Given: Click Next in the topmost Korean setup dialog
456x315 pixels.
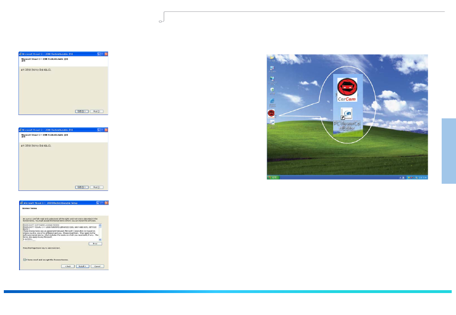Looking at the screenshot, I should 82,111.
